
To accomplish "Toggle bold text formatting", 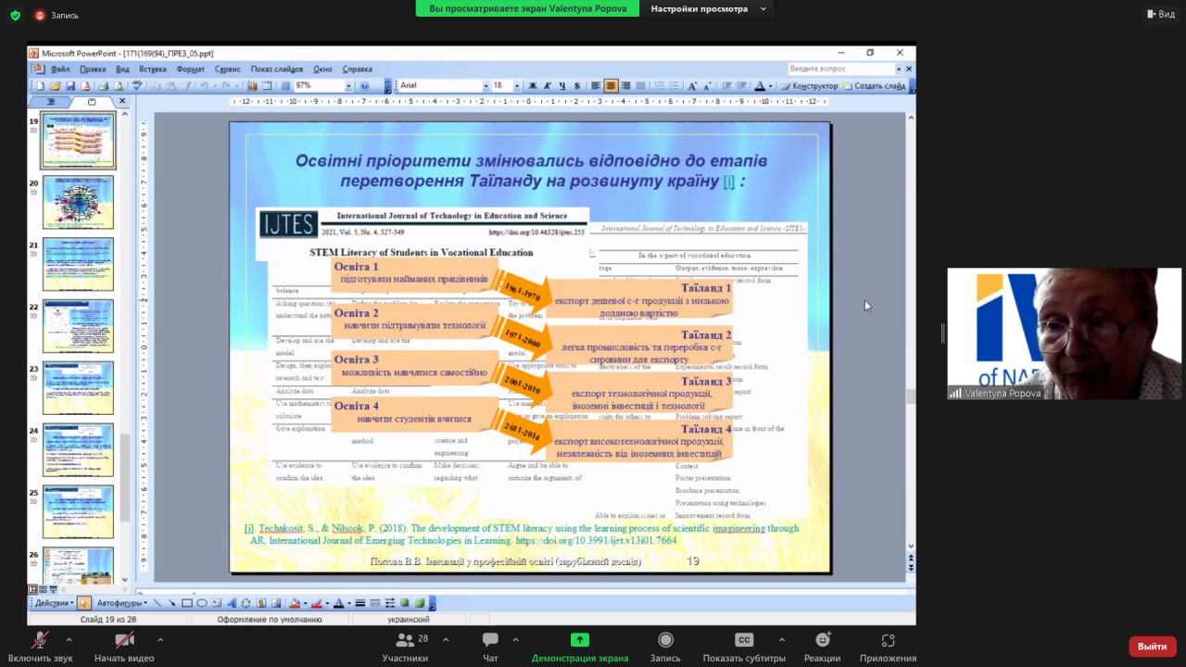I will point(533,86).
